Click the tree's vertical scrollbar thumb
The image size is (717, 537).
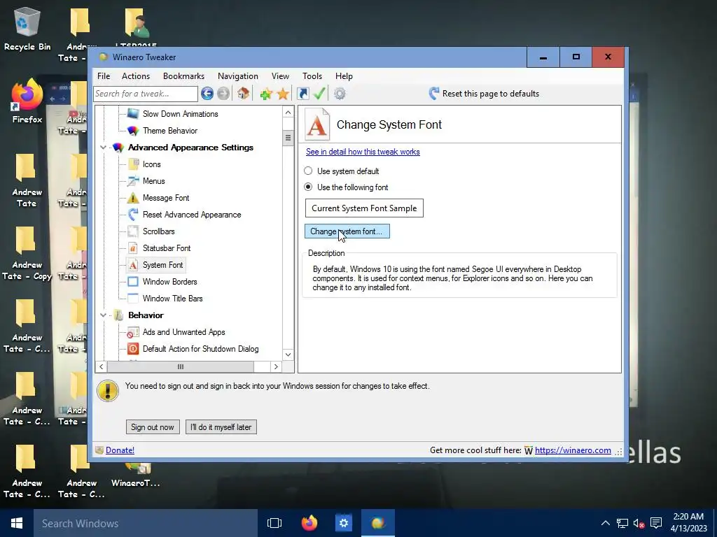point(288,138)
